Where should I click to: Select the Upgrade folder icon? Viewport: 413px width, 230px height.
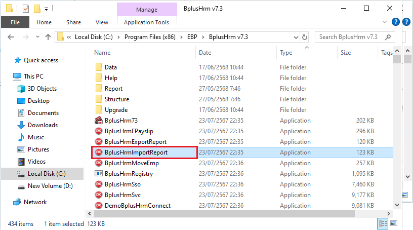click(99, 110)
